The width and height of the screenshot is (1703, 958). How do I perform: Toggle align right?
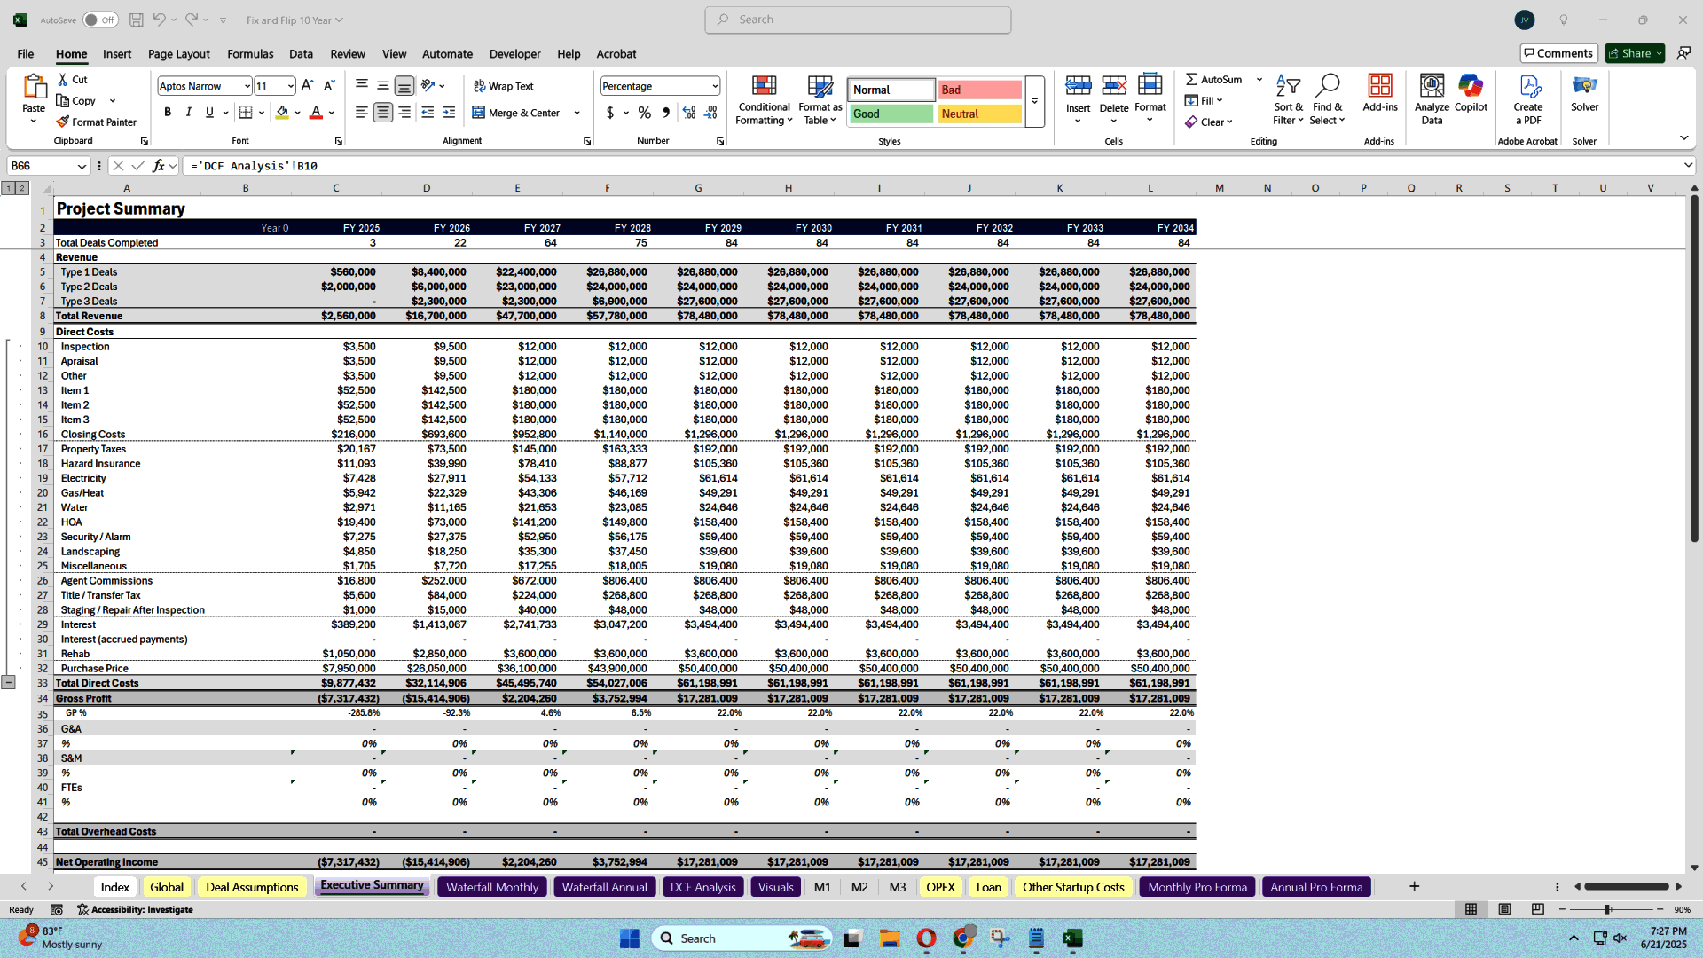click(x=404, y=113)
